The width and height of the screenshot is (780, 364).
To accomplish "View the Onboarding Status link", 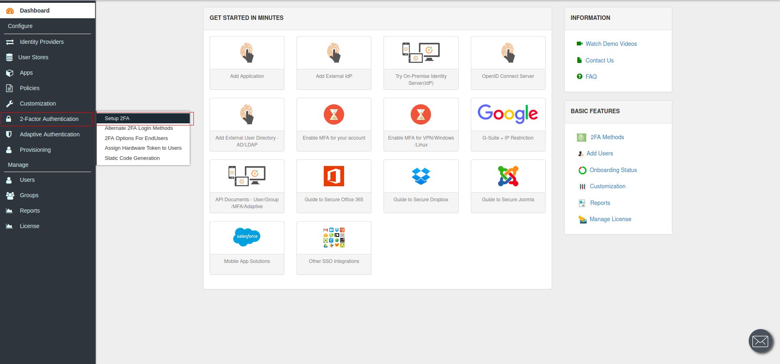I will 613,170.
